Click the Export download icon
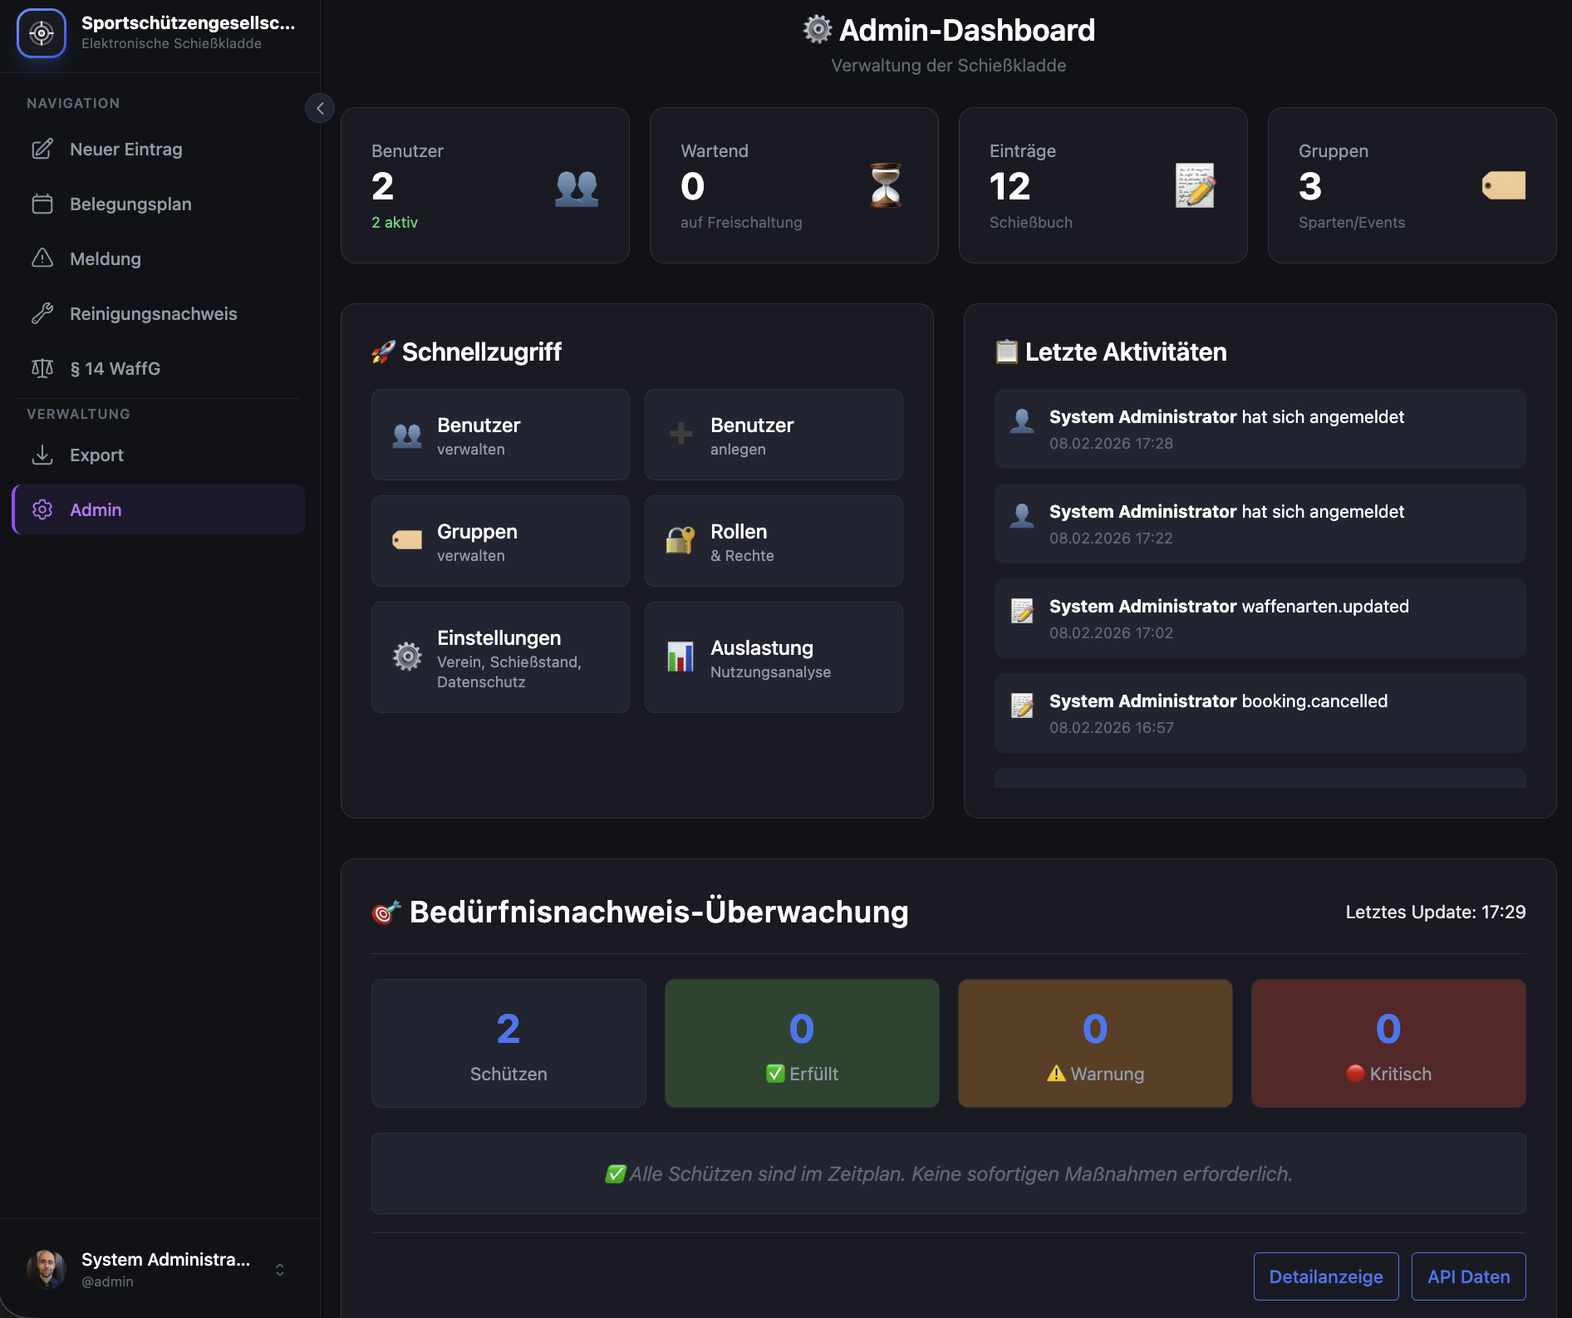Viewport: 1572px width, 1318px height. coord(42,455)
